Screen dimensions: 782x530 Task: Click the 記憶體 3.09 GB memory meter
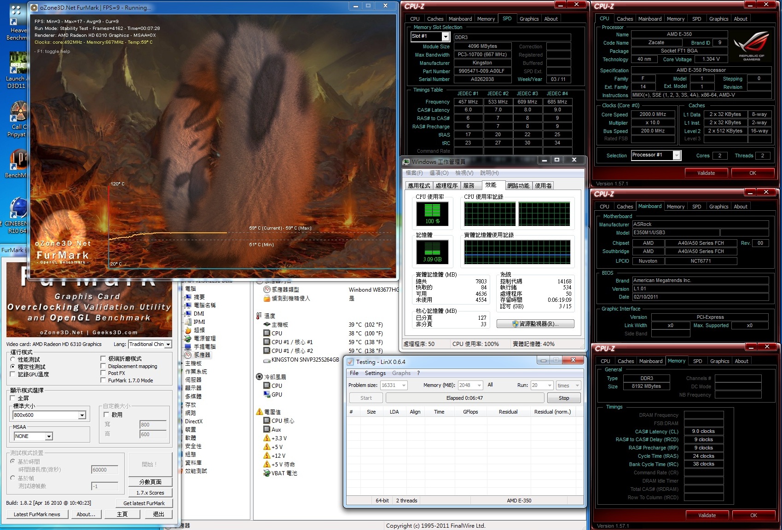click(432, 252)
